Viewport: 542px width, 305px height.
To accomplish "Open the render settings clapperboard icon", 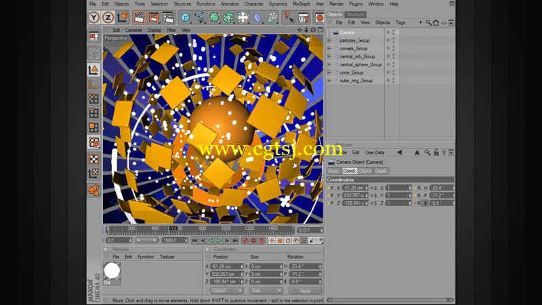I will pyautogui.click(x=168, y=18).
